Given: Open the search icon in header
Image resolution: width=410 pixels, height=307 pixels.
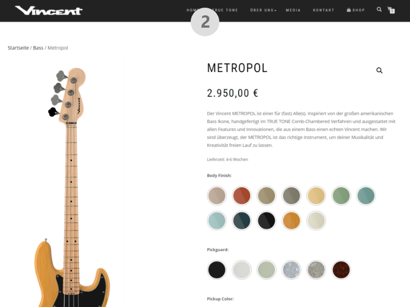Looking at the screenshot, I should click(379, 9).
